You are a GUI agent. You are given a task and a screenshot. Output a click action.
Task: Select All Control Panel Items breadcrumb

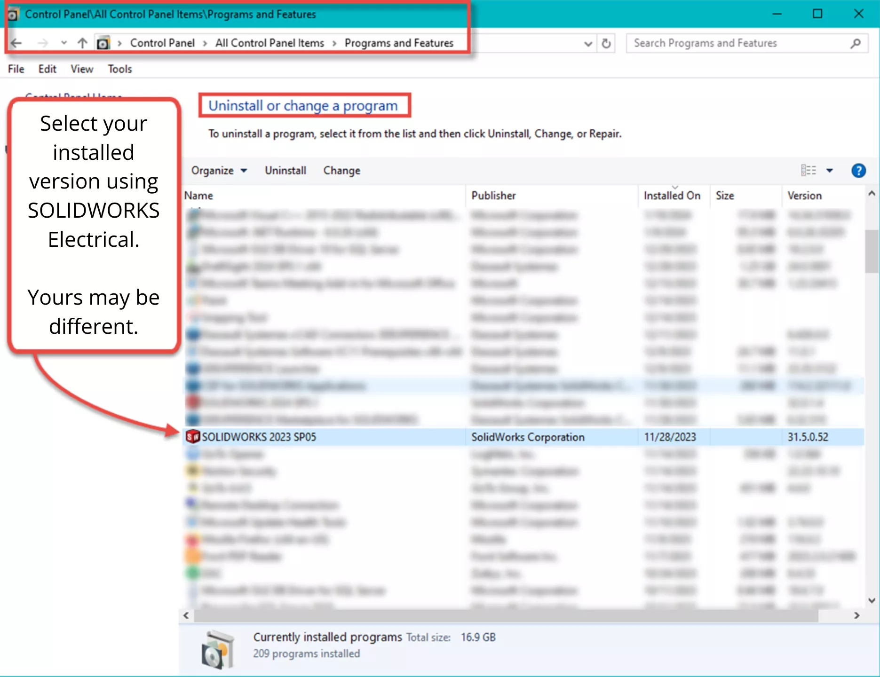coord(270,43)
